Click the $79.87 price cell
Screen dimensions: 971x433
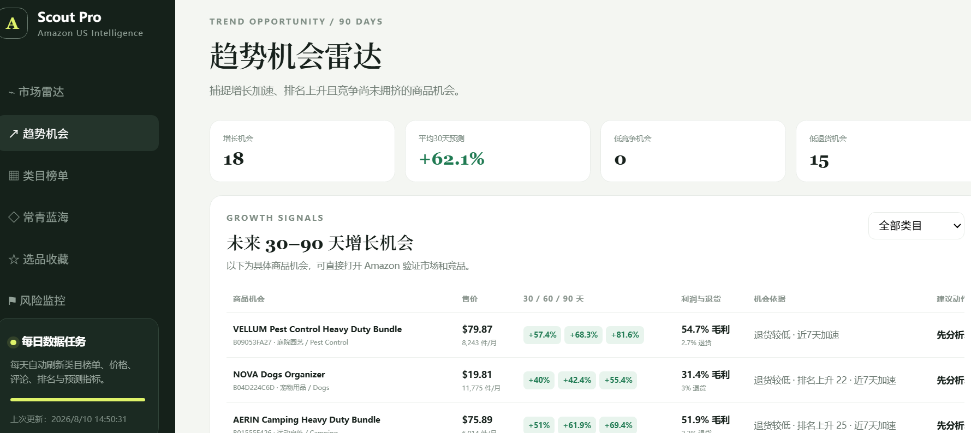coord(477,329)
